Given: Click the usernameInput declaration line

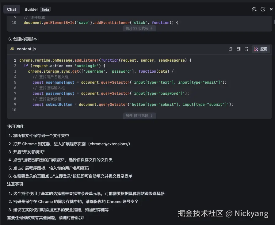Looking at the screenshot, I should tap(130, 82).
